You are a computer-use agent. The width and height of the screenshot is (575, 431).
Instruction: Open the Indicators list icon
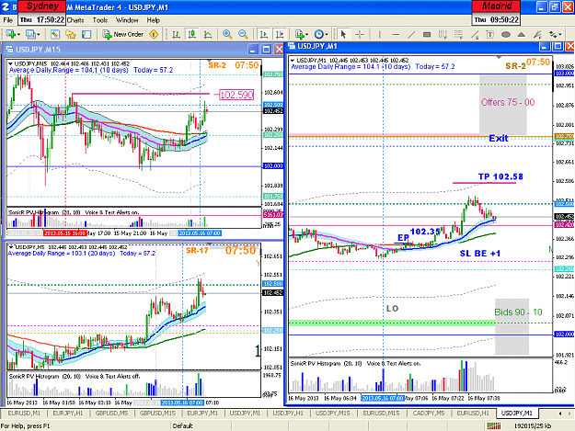(300, 34)
